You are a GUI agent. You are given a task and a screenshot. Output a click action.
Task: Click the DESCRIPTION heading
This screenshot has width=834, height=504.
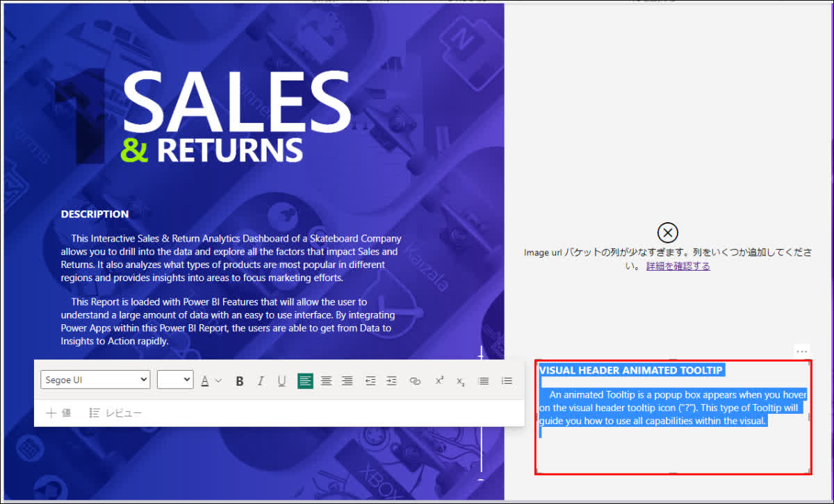pyautogui.click(x=95, y=214)
